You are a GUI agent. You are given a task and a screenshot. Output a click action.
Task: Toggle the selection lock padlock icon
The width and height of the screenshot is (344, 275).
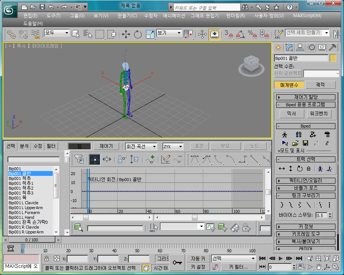(x=46, y=259)
